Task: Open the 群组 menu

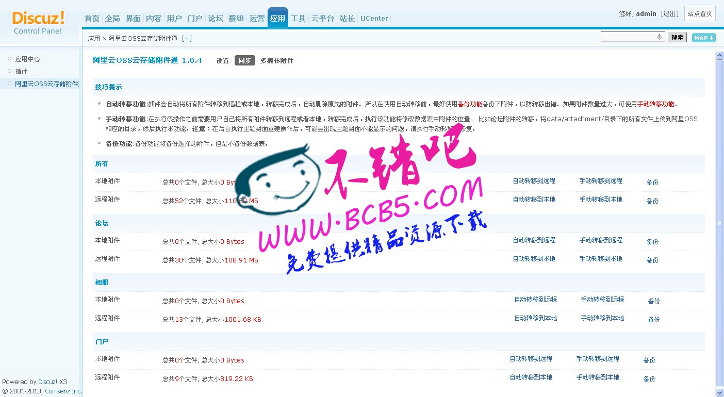Action: pos(236,18)
